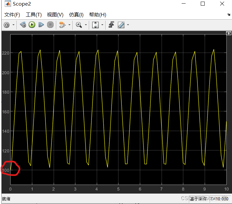
Task: Click the x-axis label 0
Action: (x=10, y=189)
